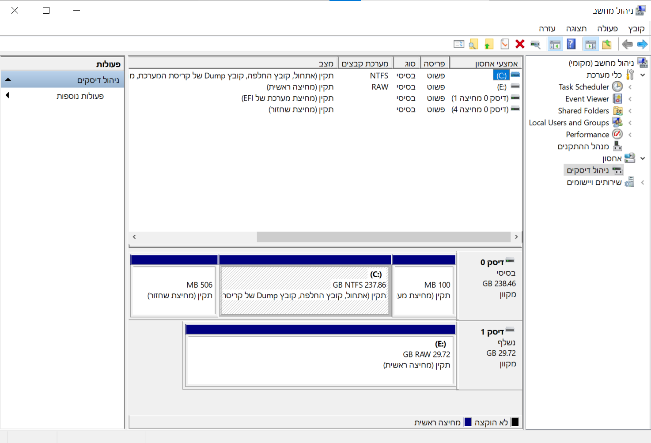Select 'ניהול דיסקים' in the console tree
The image size is (651, 443).
click(x=594, y=170)
